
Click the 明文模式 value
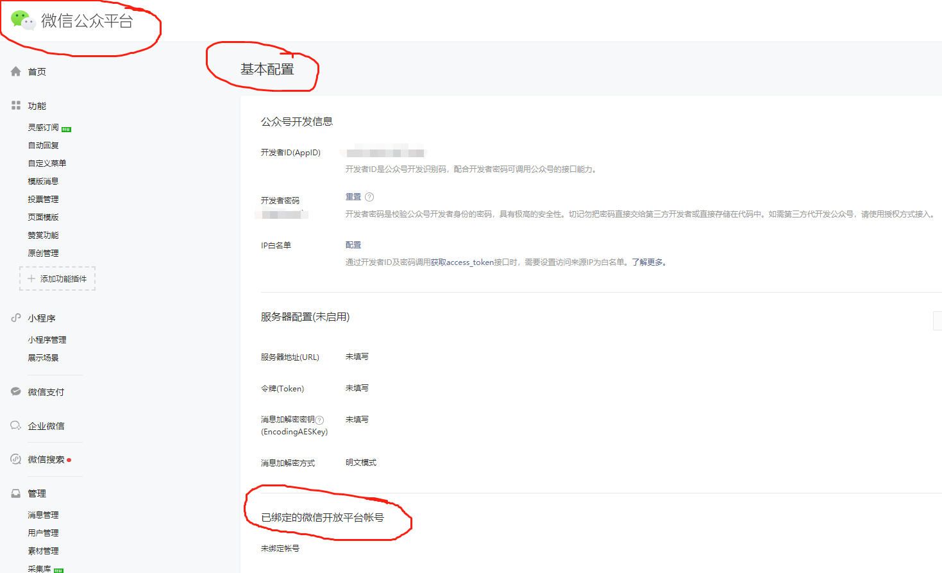[x=361, y=463]
